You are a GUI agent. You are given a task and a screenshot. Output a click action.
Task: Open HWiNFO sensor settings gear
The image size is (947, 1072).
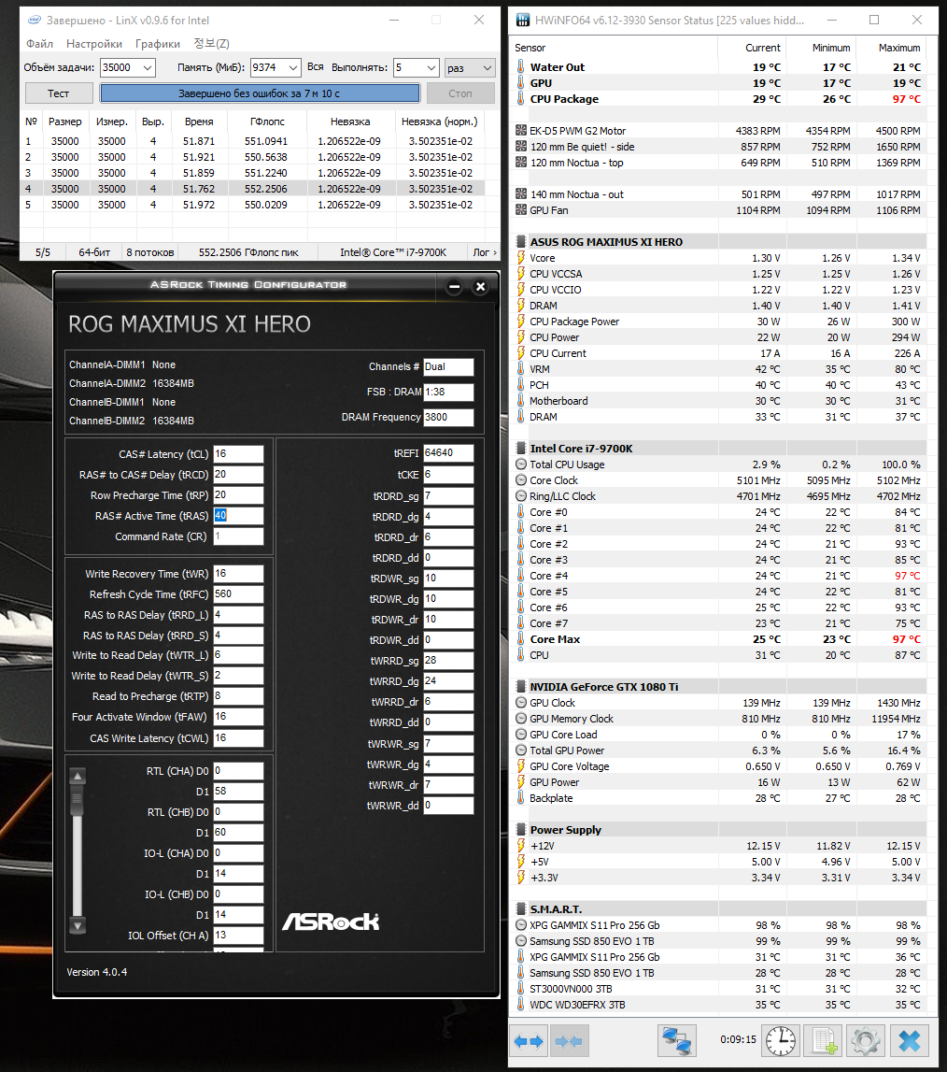pos(866,1041)
